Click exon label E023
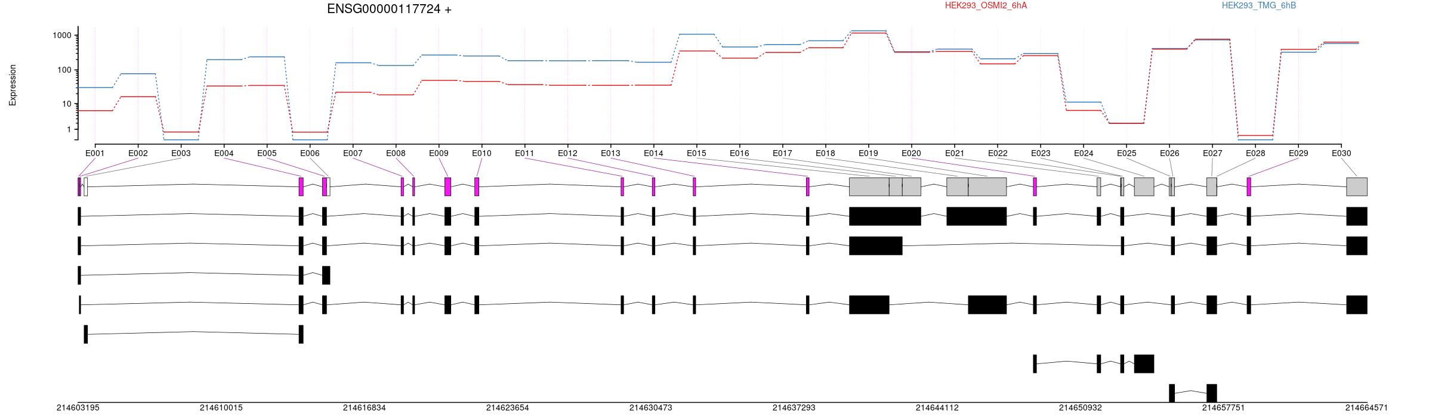The image size is (1432, 417). click(x=1041, y=153)
